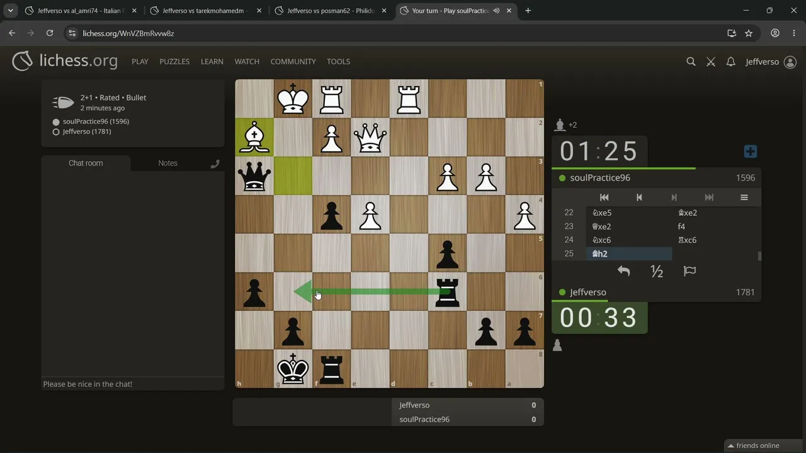Resign using the flag icon
Viewport: 806px width, 453px height.
pyautogui.click(x=690, y=271)
